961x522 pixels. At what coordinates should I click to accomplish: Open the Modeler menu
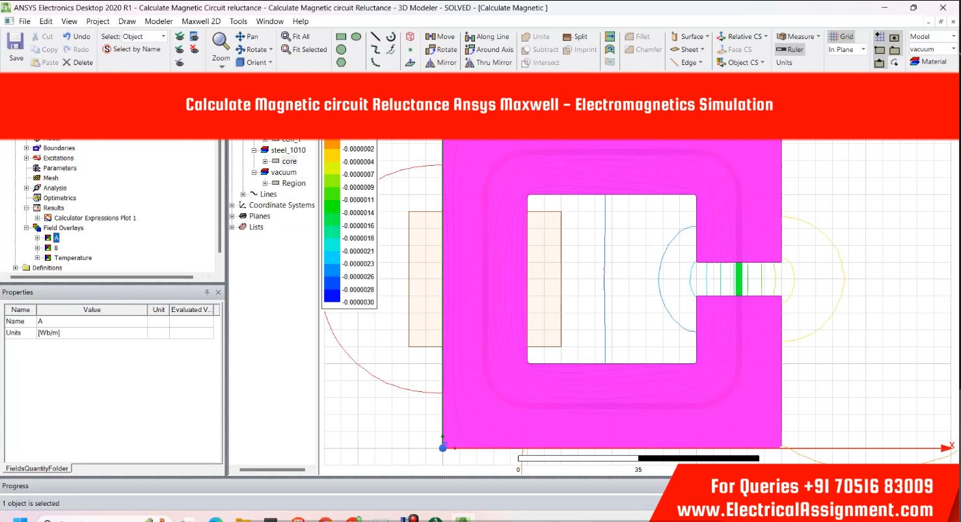coord(159,21)
